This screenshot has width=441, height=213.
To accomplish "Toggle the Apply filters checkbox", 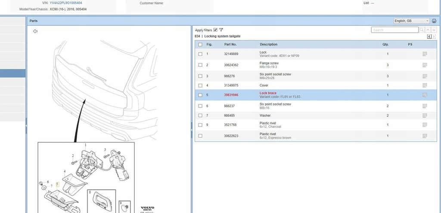I will coord(215,30).
